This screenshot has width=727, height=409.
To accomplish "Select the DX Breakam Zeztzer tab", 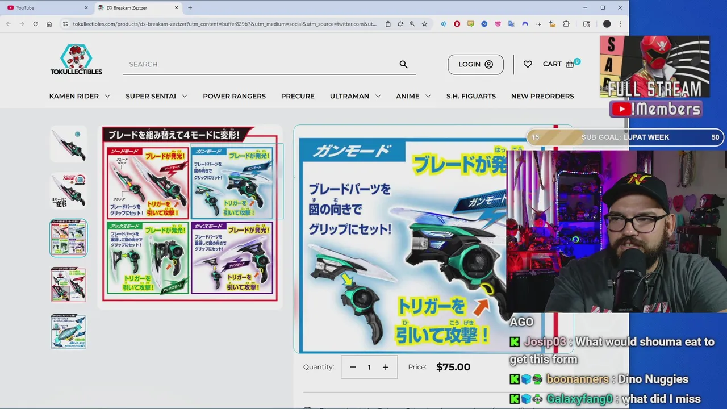I will (x=137, y=7).
